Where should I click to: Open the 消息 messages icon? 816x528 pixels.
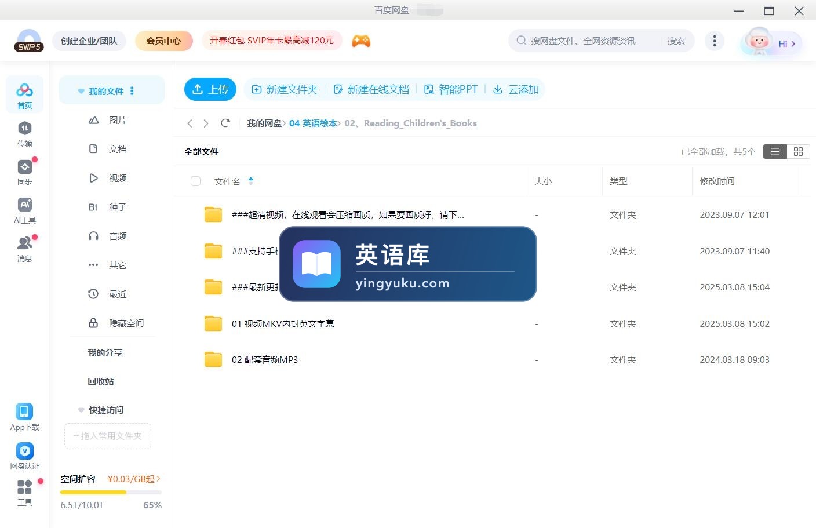(x=24, y=249)
